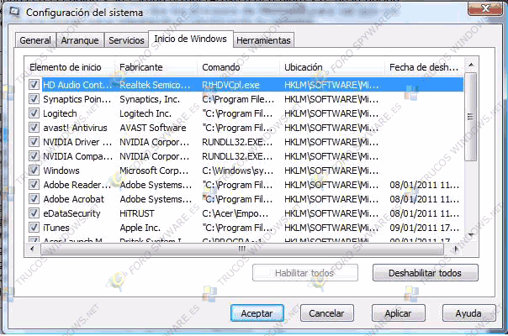Viewport: 508px width, 336px height.
Task: Open Ayuda help button
Action: 468,313
